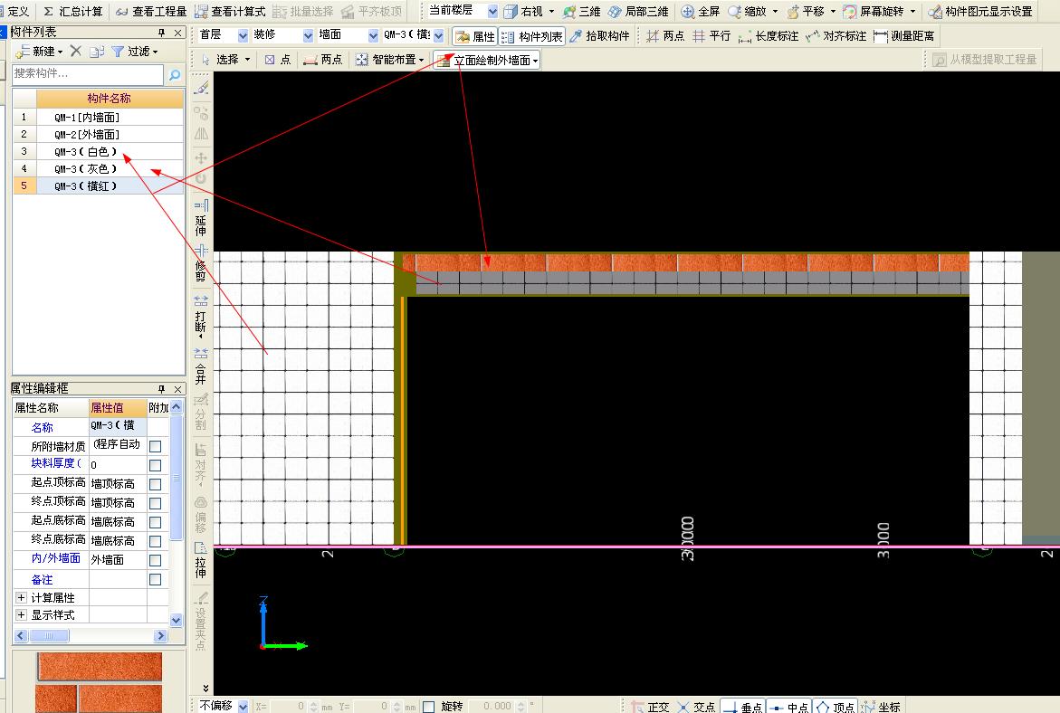The width and height of the screenshot is (1060, 713).
Task: Tick checkbox for 终点顶标高 row
Action: click(155, 503)
